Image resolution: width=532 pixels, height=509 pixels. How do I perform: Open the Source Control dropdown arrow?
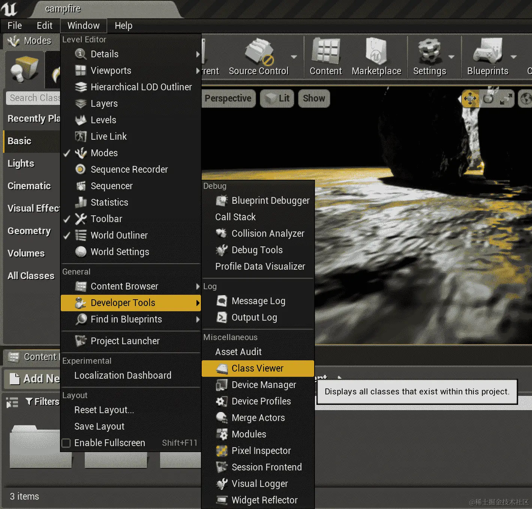coord(294,57)
